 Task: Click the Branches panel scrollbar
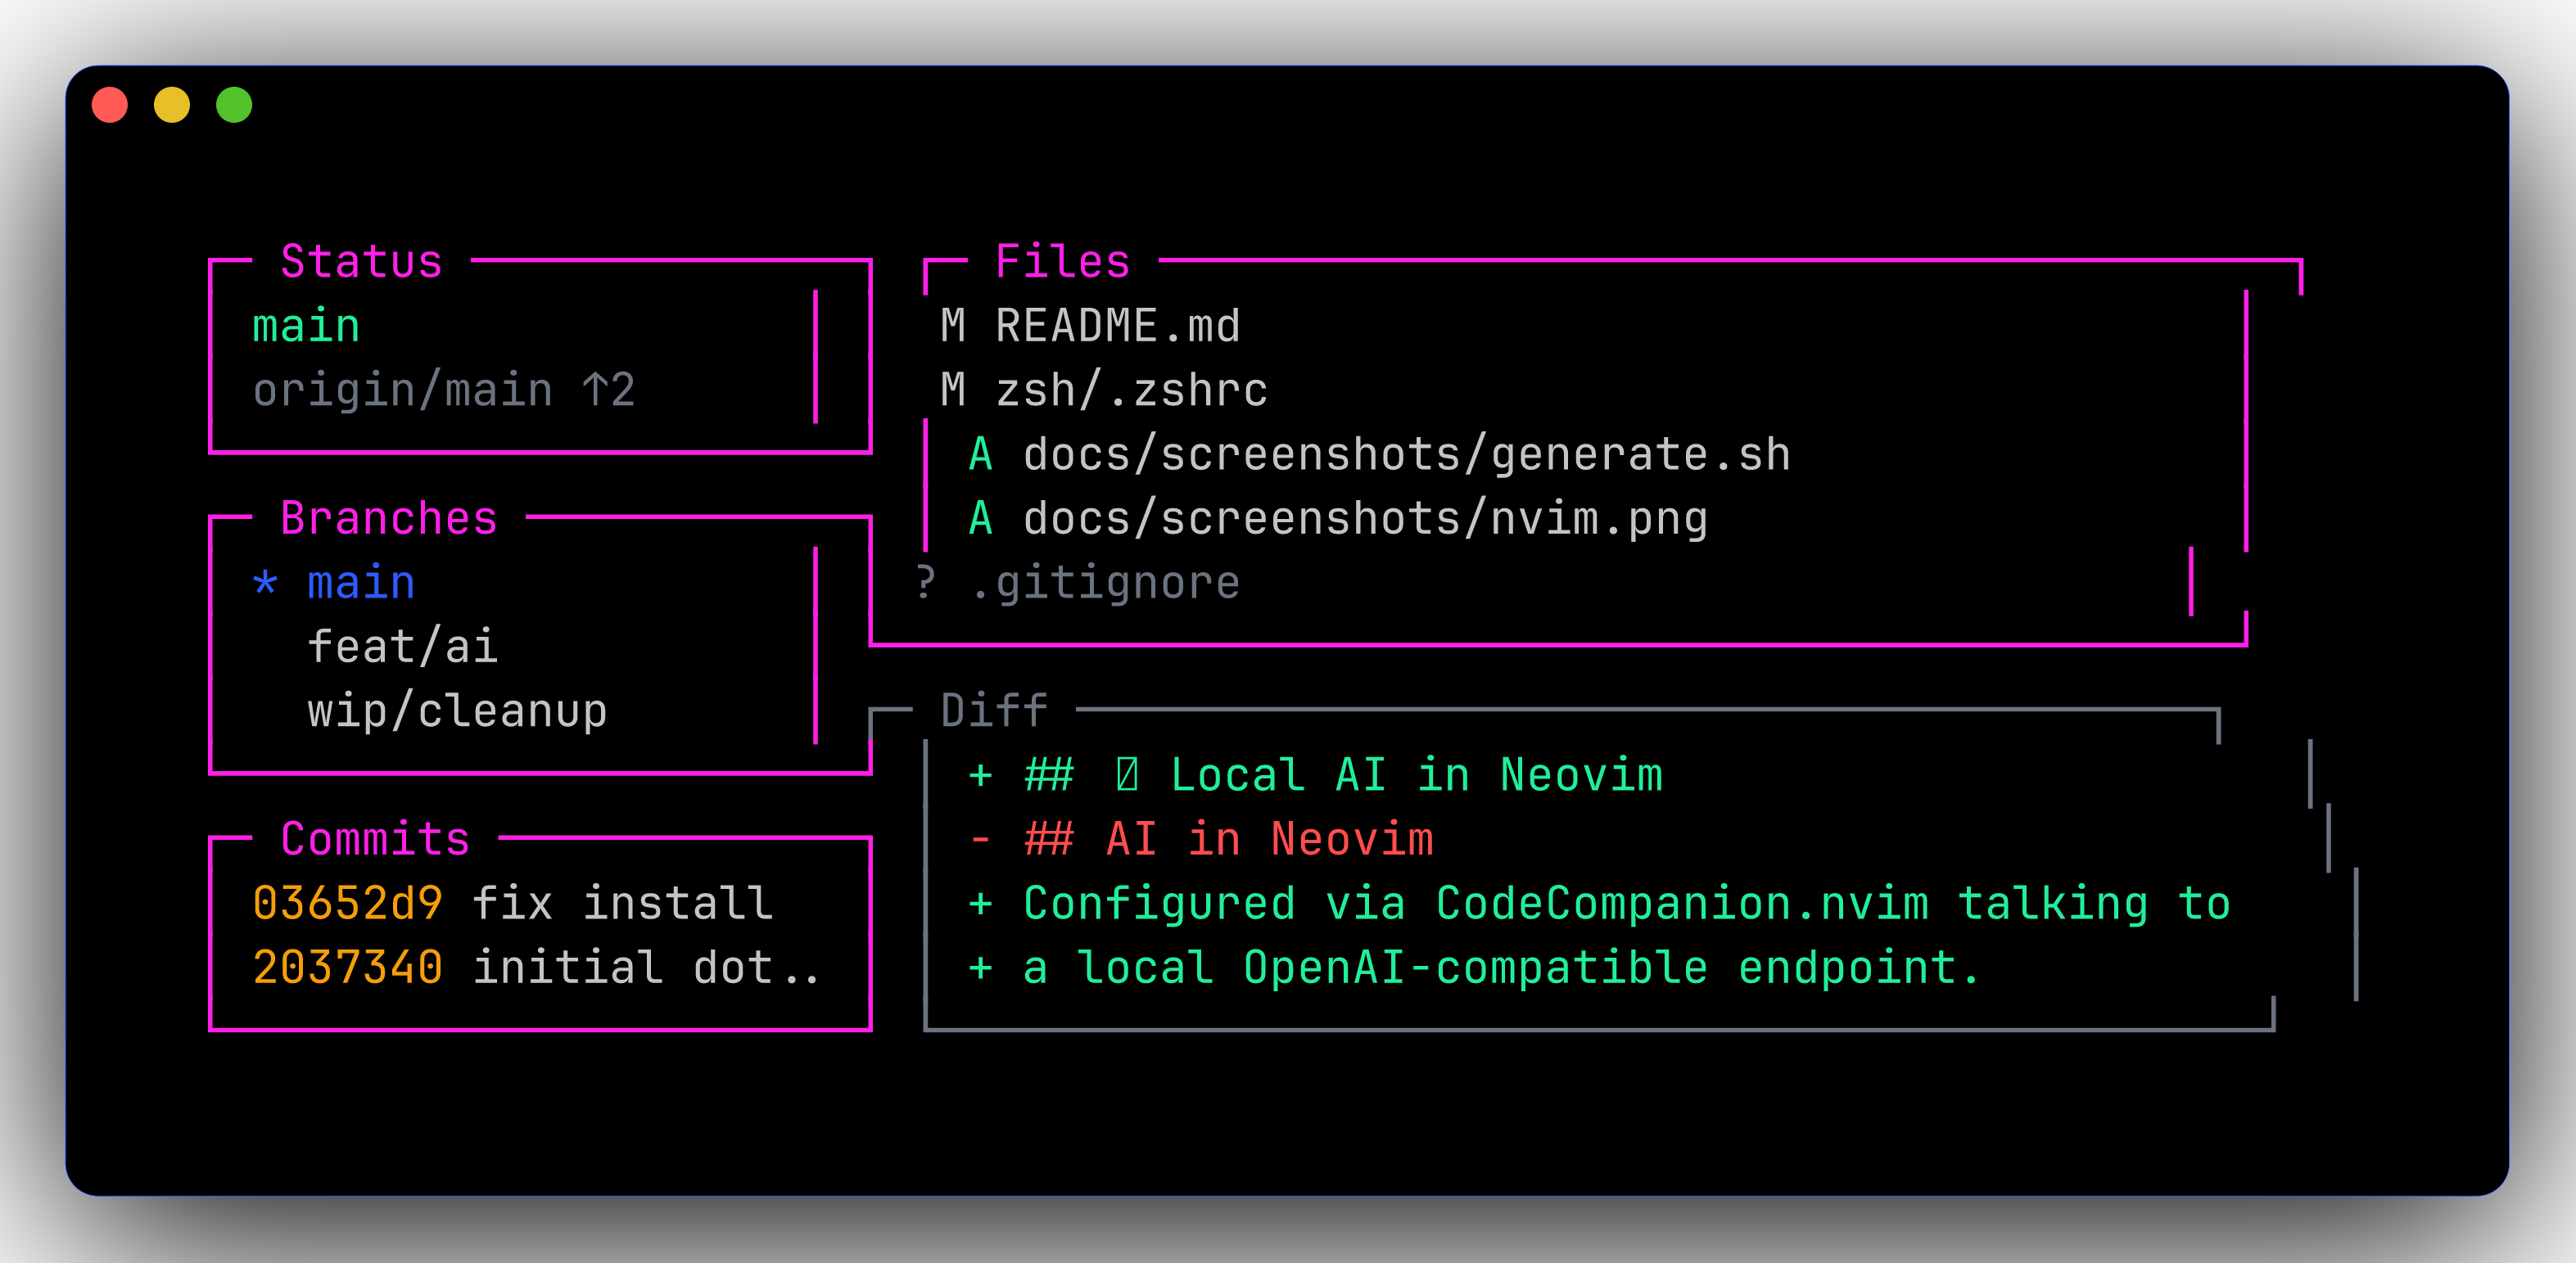816,646
